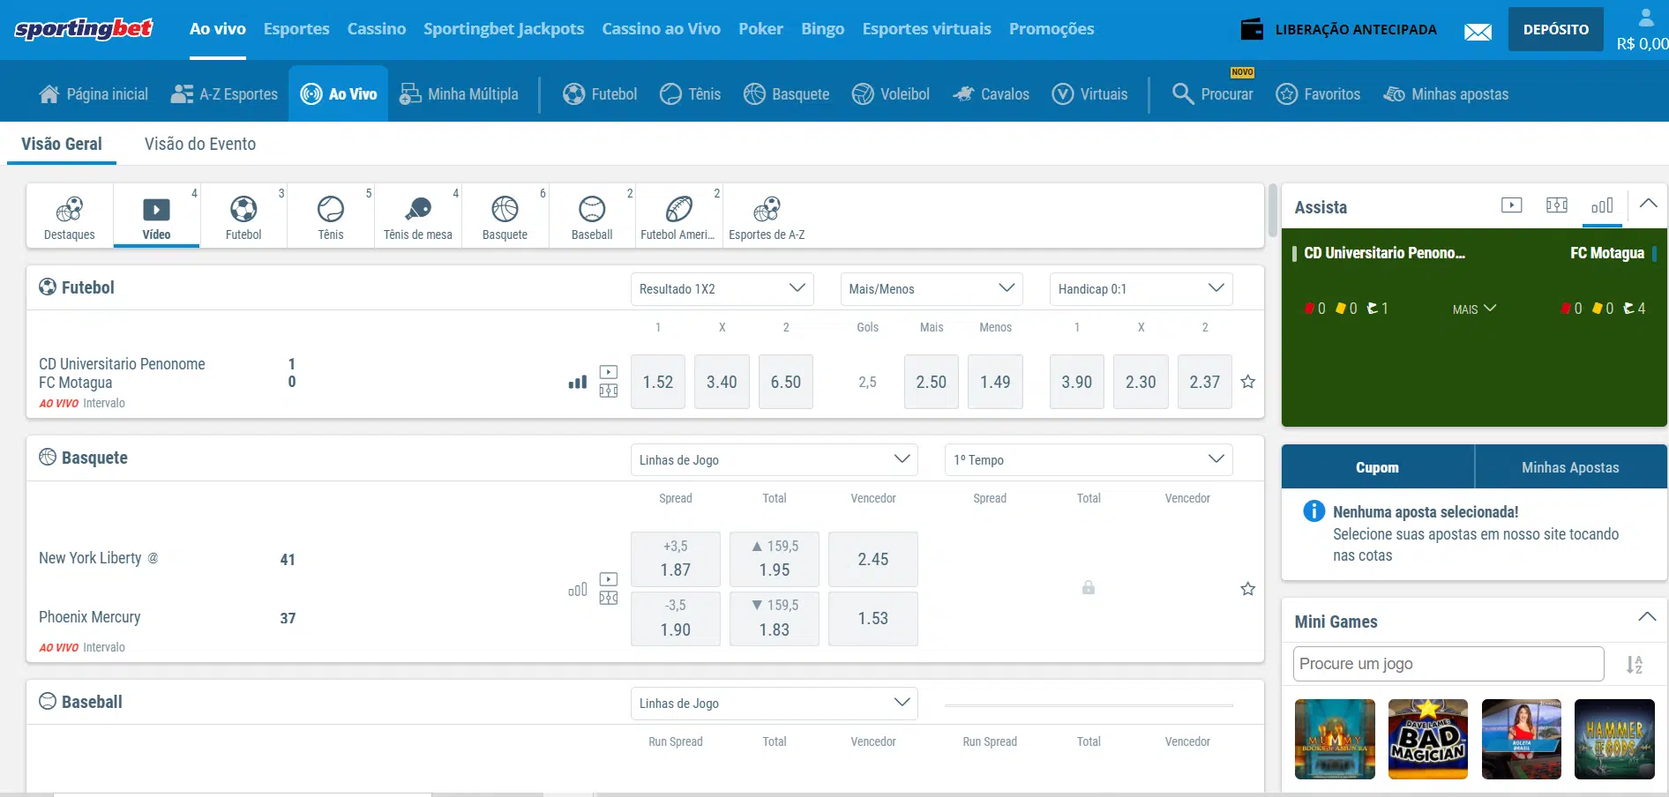The height and width of the screenshot is (797, 1669).
Task: Open 1º Tempo dropdown
Action: click(1089, 459)
